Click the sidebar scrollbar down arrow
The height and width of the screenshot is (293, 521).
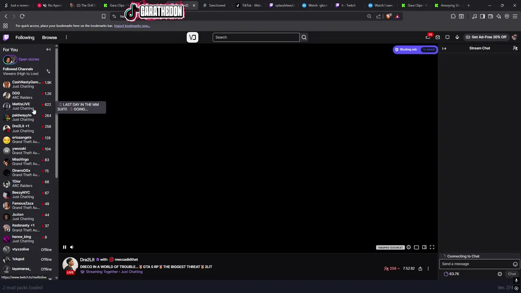[x=56, y=278]
